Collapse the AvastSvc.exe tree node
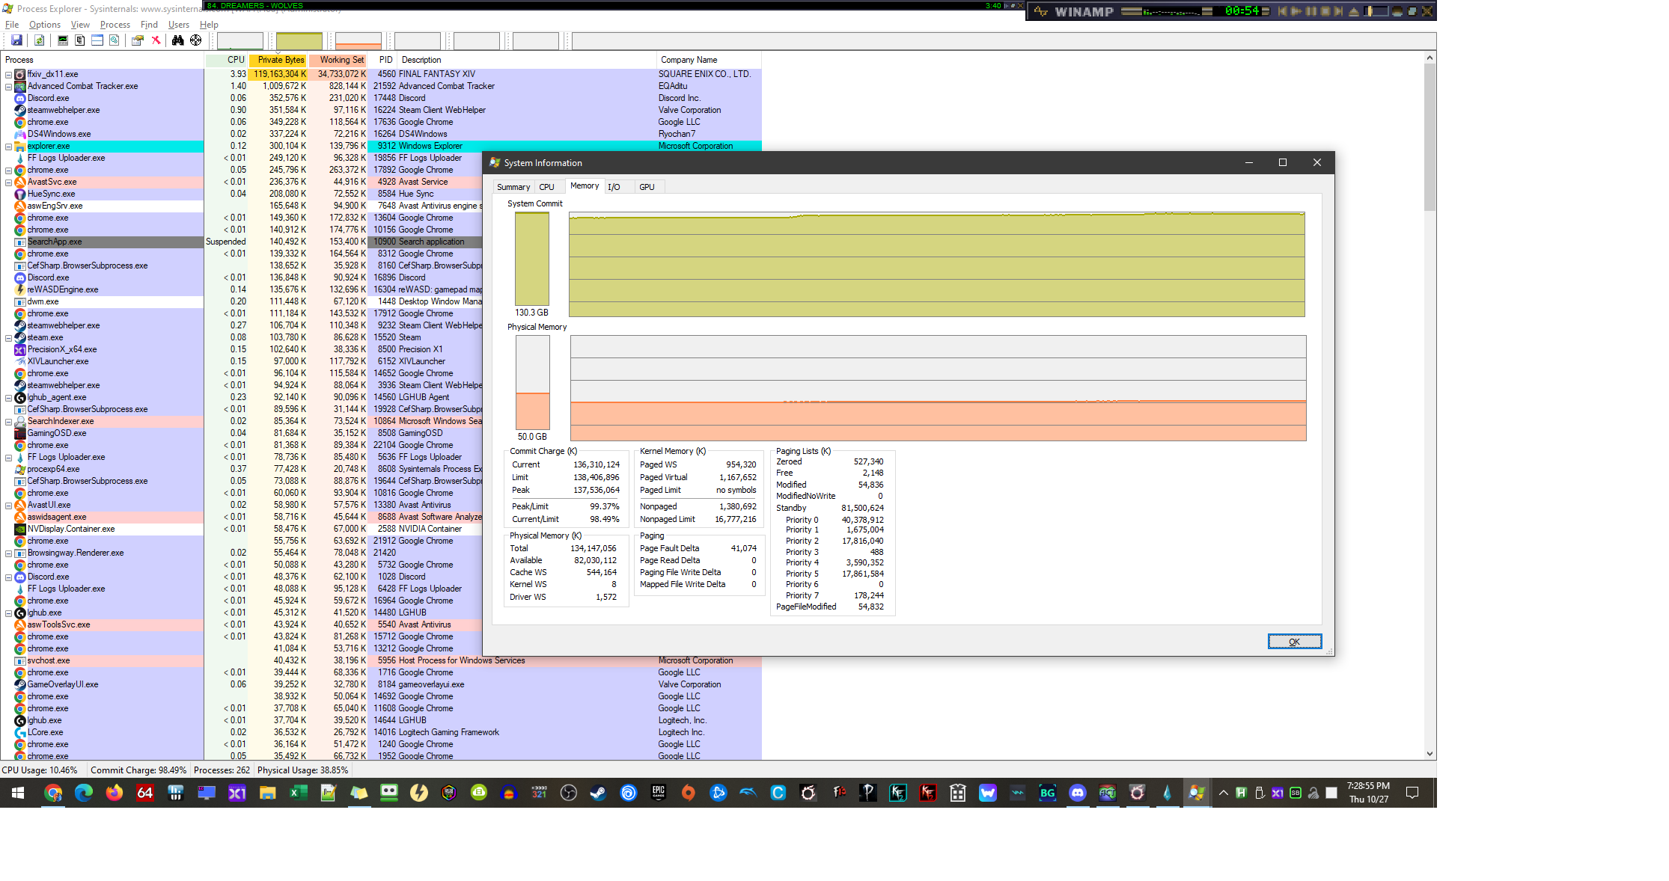This screenshot has height=881, width=1669. click(x=8, y=182)
